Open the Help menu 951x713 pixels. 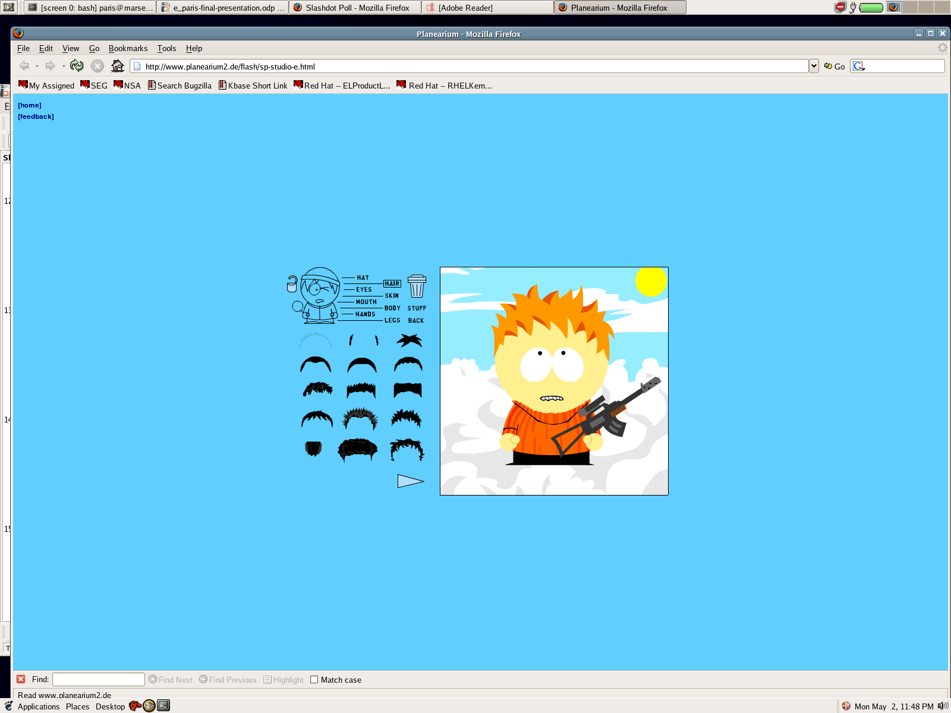pyautogui.click(x=194, y=48)
